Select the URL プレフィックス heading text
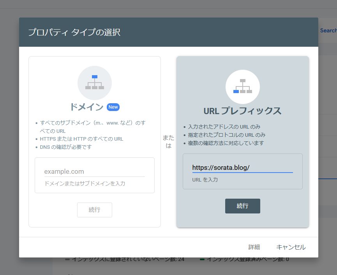Image resolution: width=337 pixels, height=275 pixels. click(x=242, y=111)
